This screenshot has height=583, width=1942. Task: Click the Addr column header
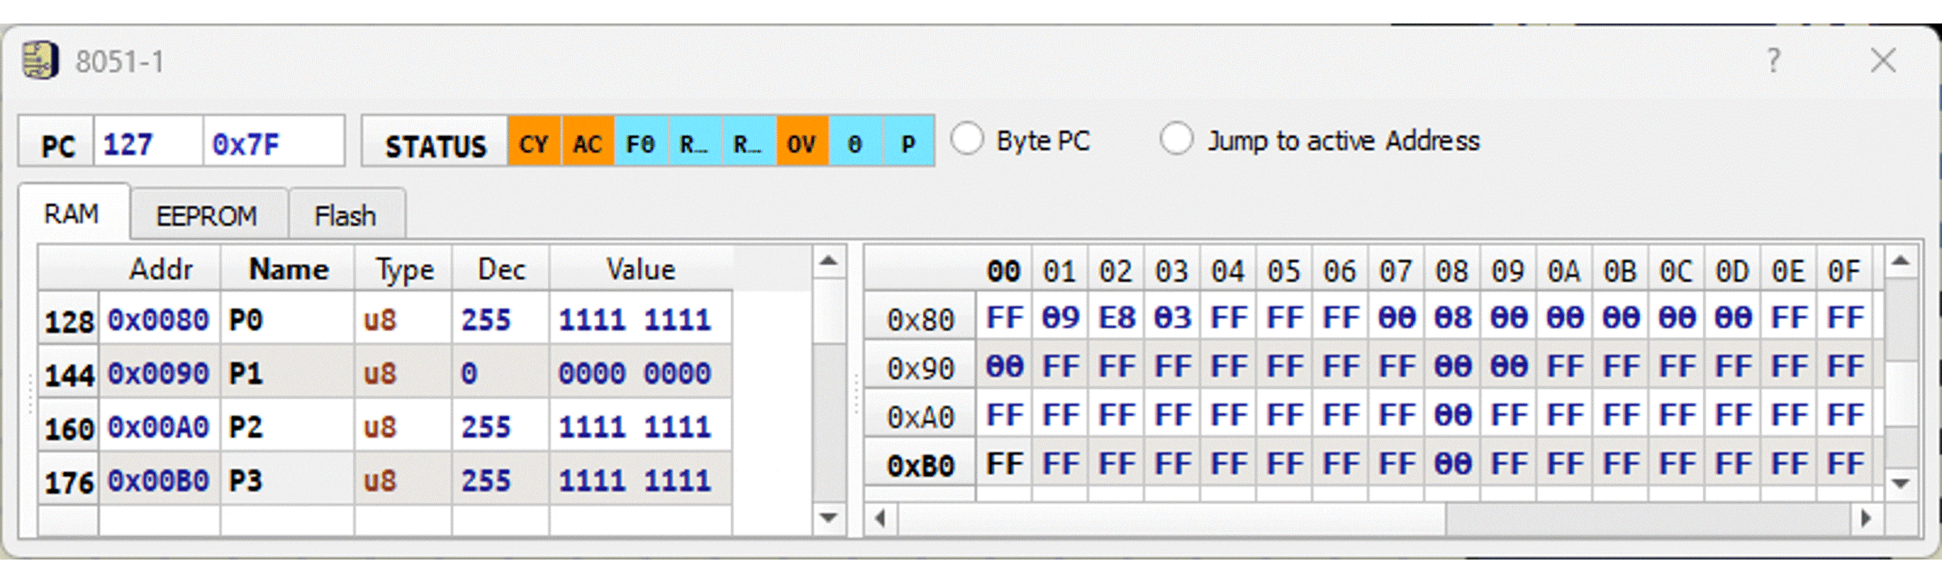(160, 269)
